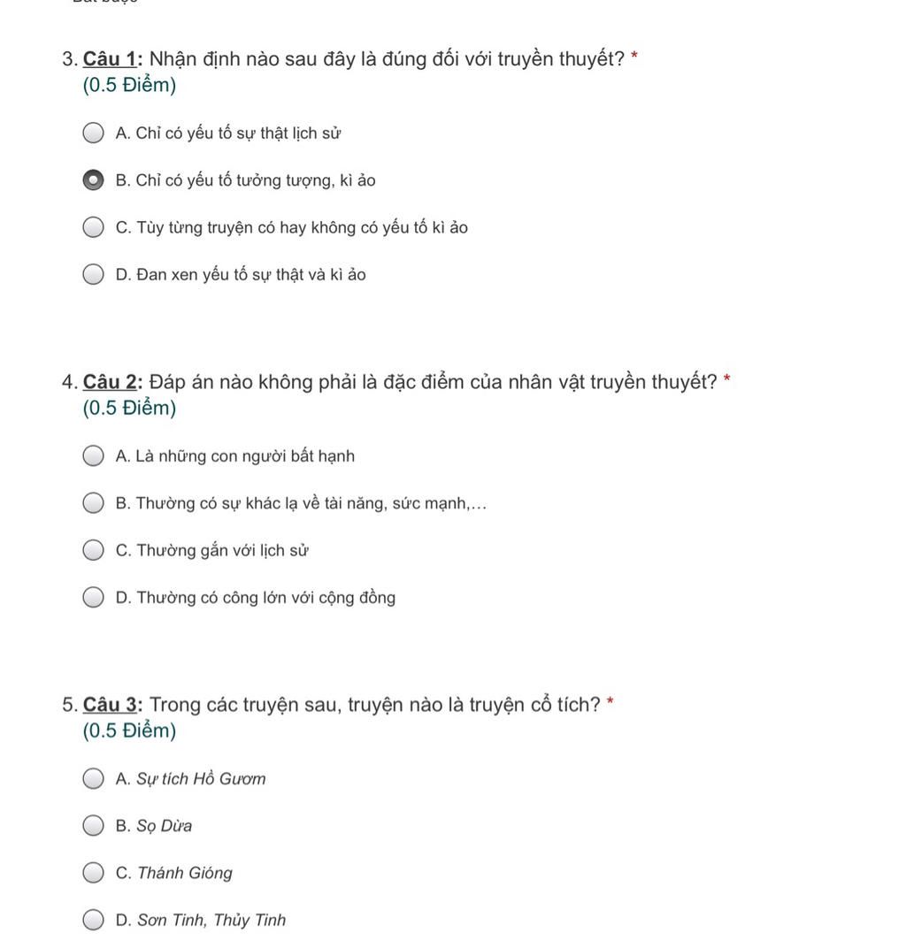Image resolution: width=906 pixels, height=948 pixels.
Task: Click the 0.5 Điểm label under Câu 3
Action: click(x=129, y=731)
